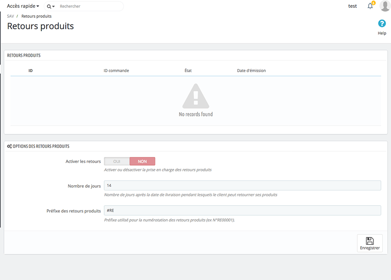Click the gears icon beside Options des retours
Image resolution: width=391 pixels, height=280 pixels.
(10, 147)
